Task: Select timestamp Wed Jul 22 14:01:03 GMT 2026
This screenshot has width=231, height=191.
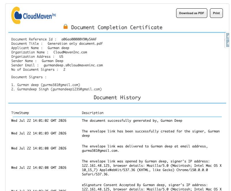Action: (x=39, y=133)
